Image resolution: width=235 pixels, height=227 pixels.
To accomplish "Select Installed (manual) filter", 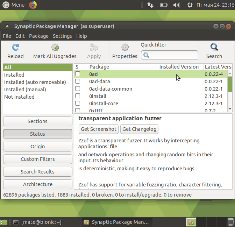I will click(38, 89).
